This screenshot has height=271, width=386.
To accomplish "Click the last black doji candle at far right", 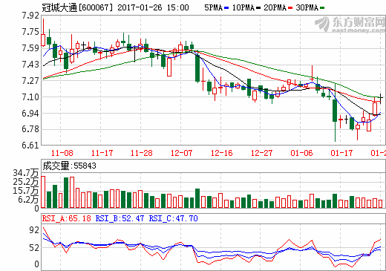I will [380, 98].
